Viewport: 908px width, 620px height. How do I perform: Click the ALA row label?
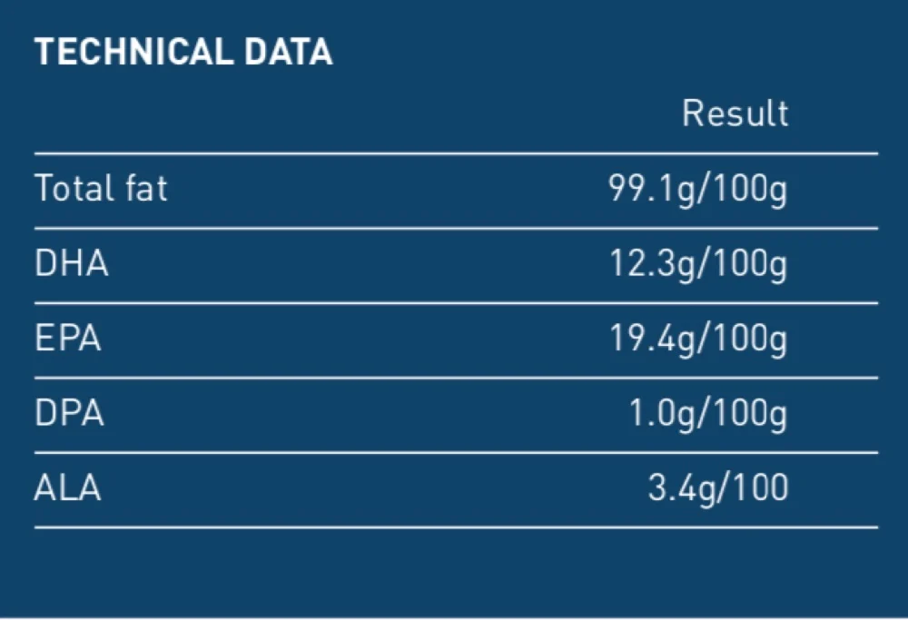[x=68, y=487]
